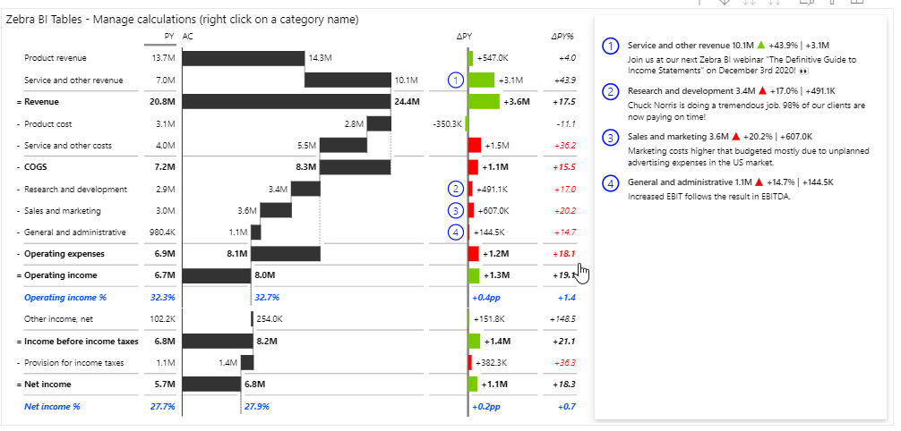The image size is (901, 431).
Task: Select comment marker 2 on Research and development row
Action: click(x=457, y=189)
